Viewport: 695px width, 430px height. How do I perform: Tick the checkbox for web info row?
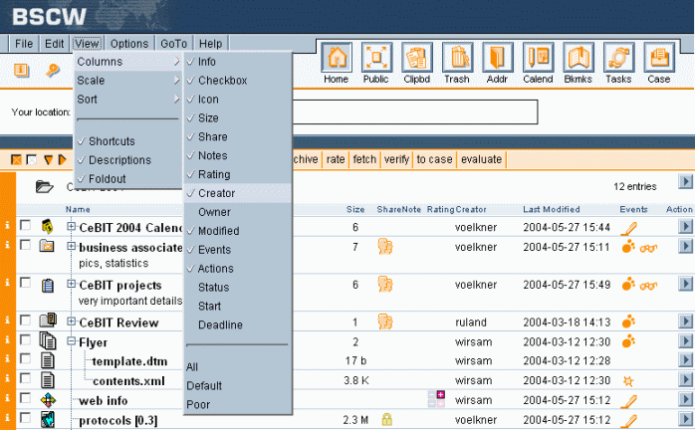click(25, 399)
